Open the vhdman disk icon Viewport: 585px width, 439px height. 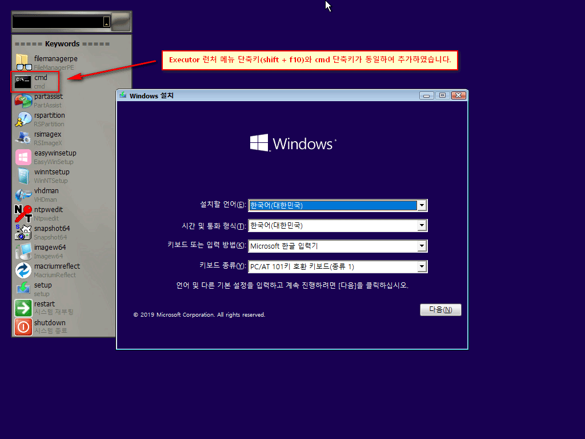coord(23,195)
